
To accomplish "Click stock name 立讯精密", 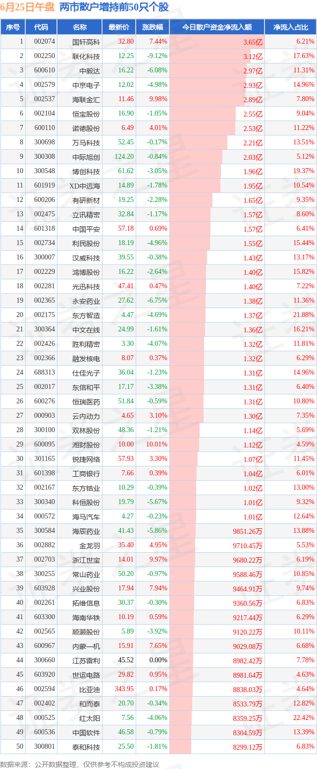I will coord(86,215).
